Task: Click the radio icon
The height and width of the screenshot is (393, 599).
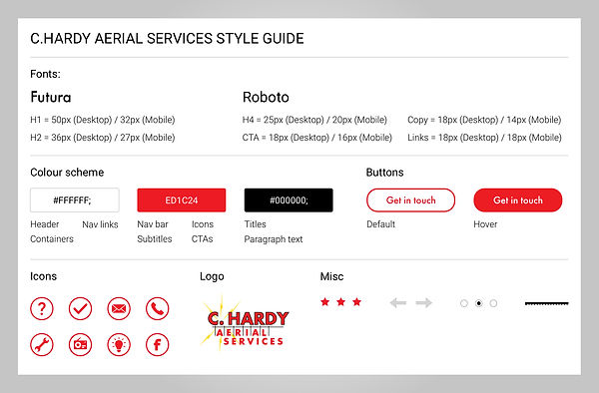Action: pos(80,344)
